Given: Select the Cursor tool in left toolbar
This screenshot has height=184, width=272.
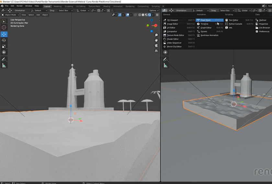Looking at the screenshot, I should point(4,28).
